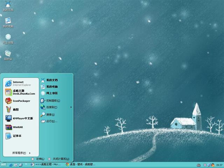Click 注销(L) log off button

[x=38, y=159]
